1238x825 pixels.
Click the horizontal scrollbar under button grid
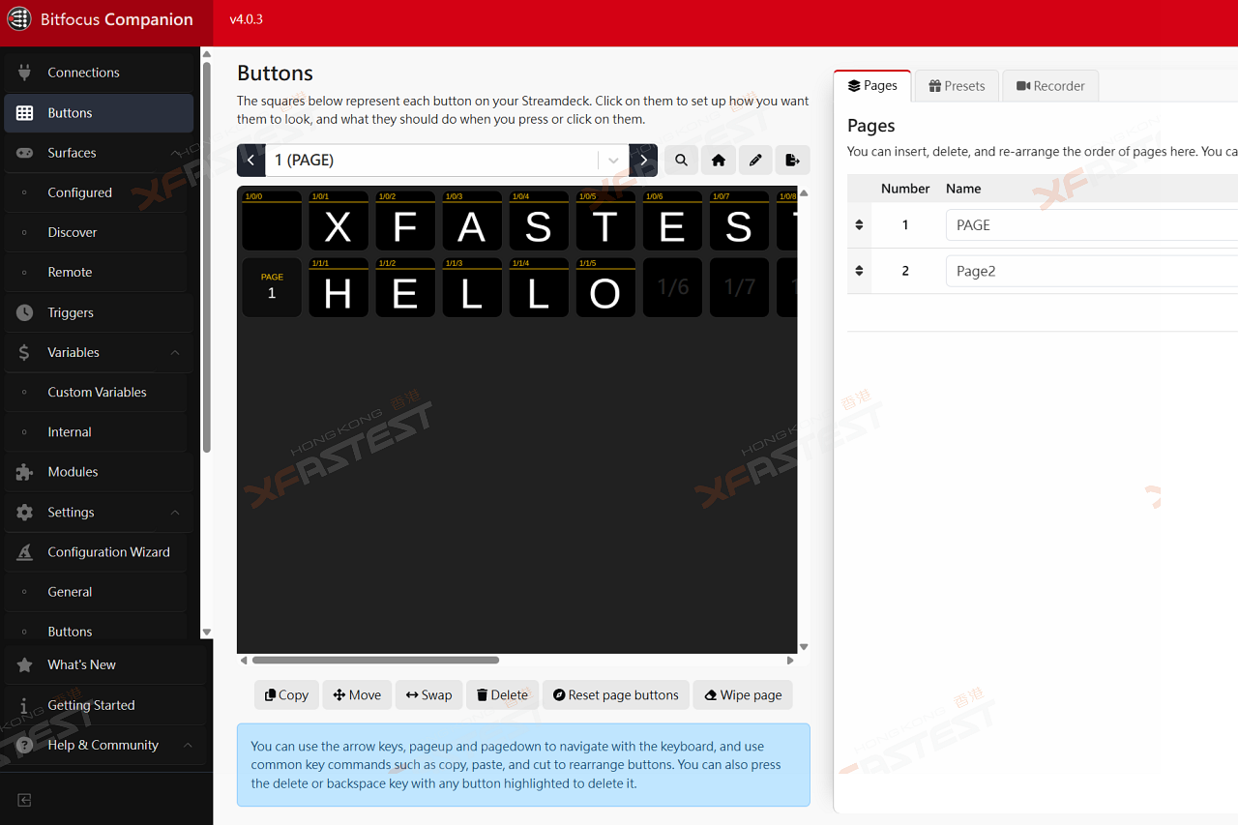coord(375,661)
